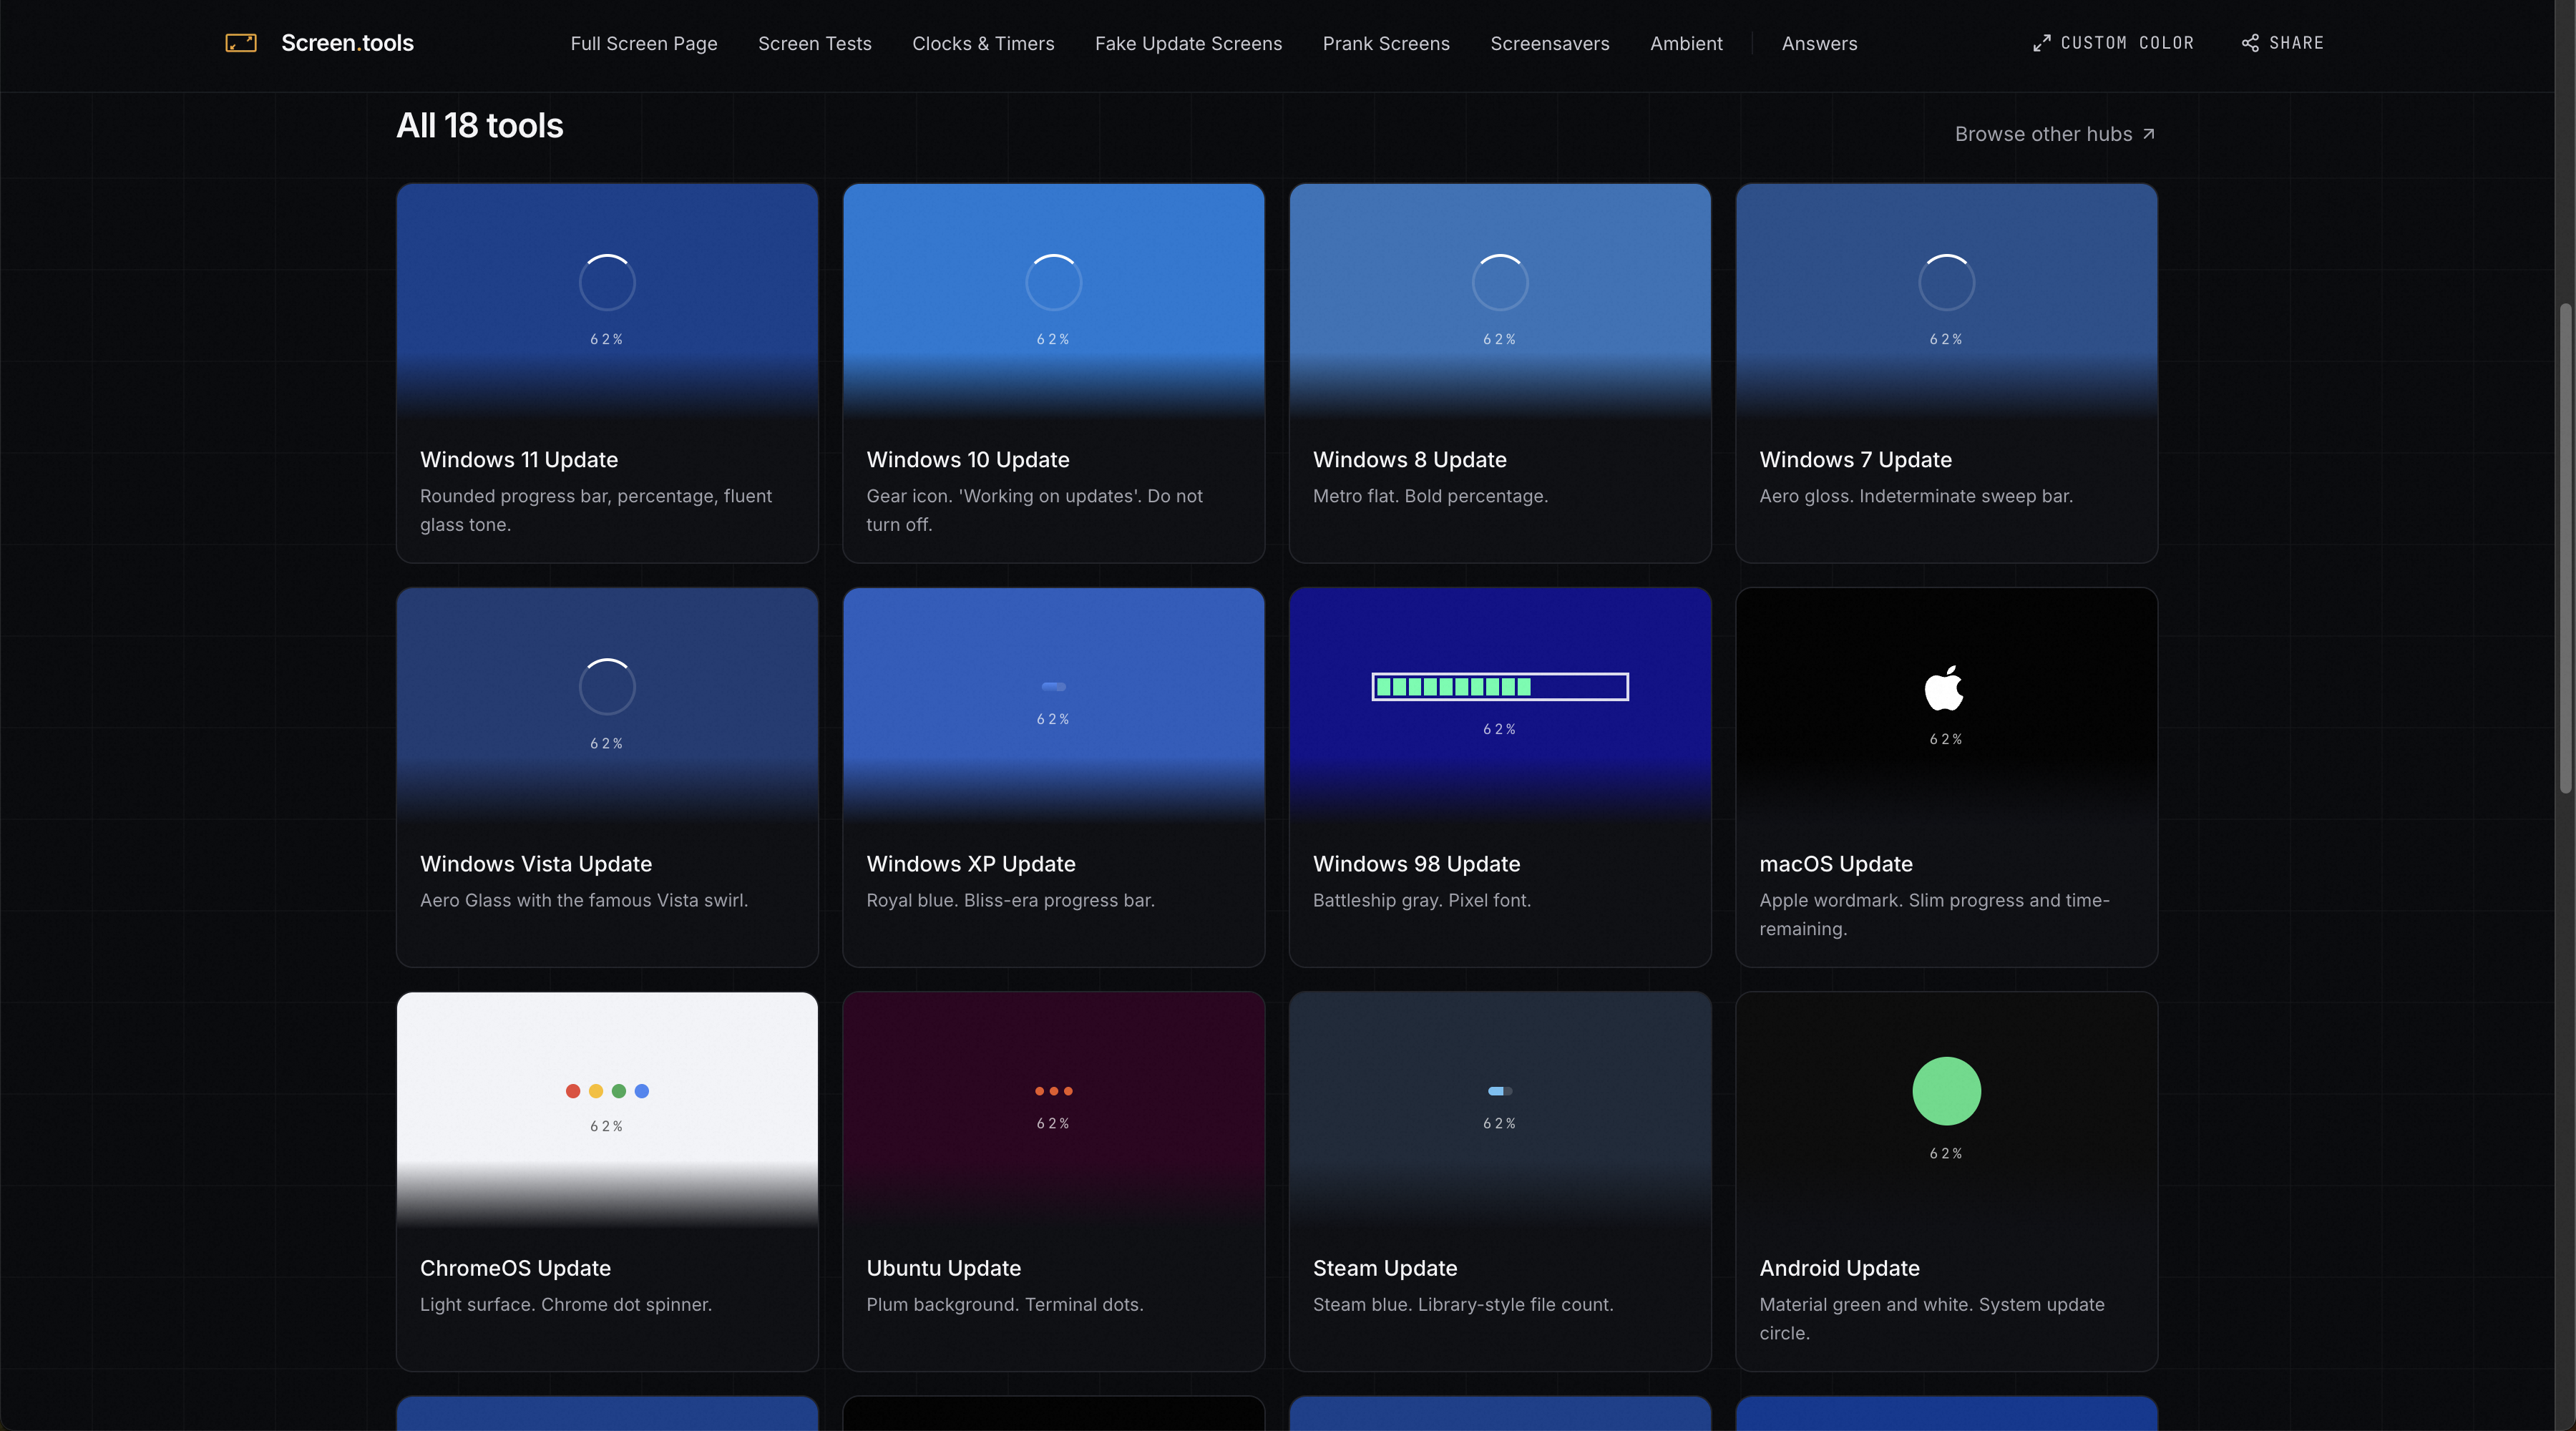Click the 62% label in the ChromeOS preview

[607, 1126]
